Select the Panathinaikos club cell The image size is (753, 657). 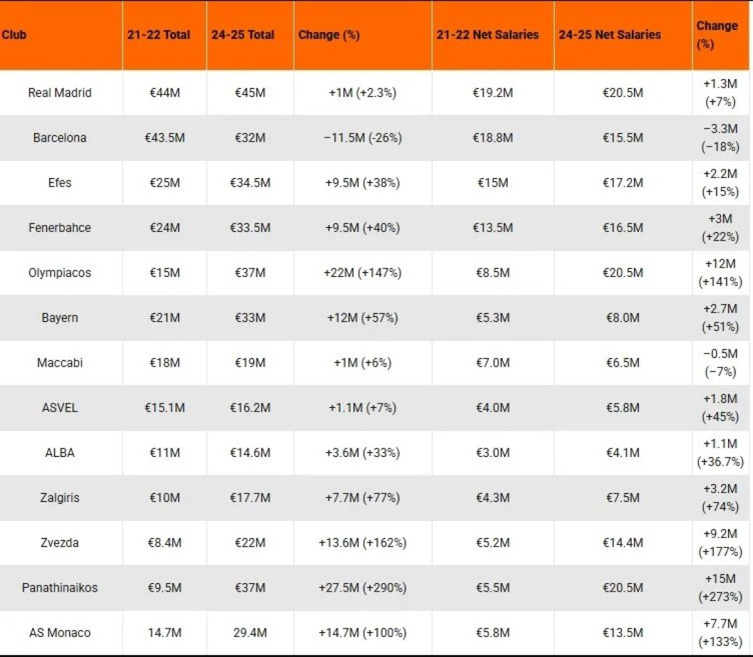click(60, 588)
